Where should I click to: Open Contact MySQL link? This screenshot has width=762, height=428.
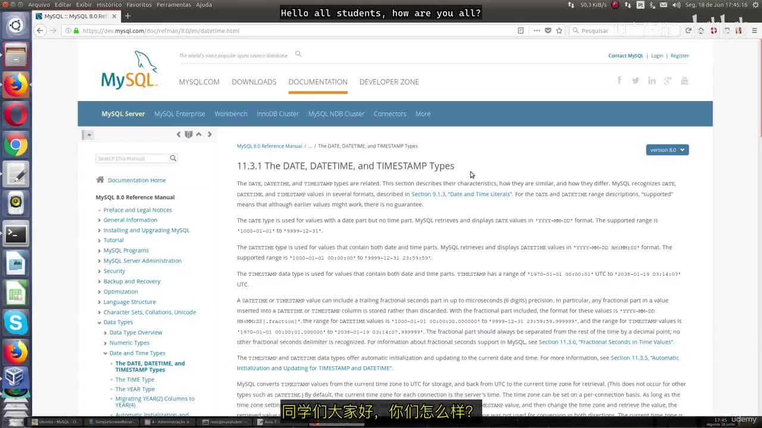(626, 55)
